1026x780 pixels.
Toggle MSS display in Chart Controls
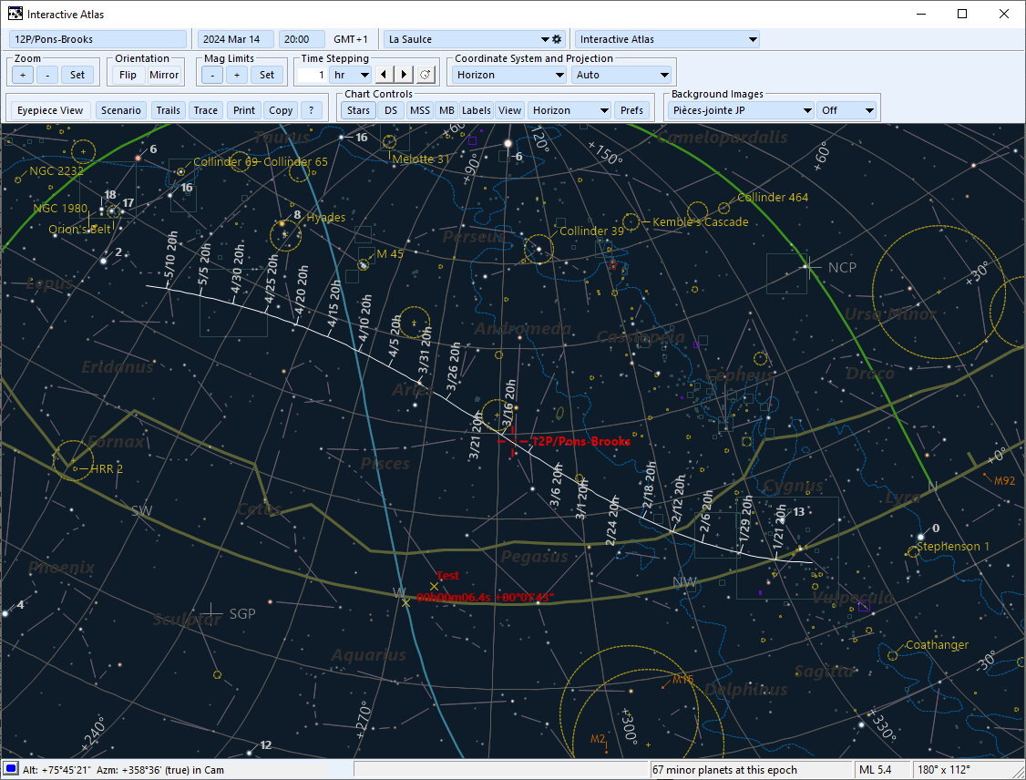(x=419, y=110)
